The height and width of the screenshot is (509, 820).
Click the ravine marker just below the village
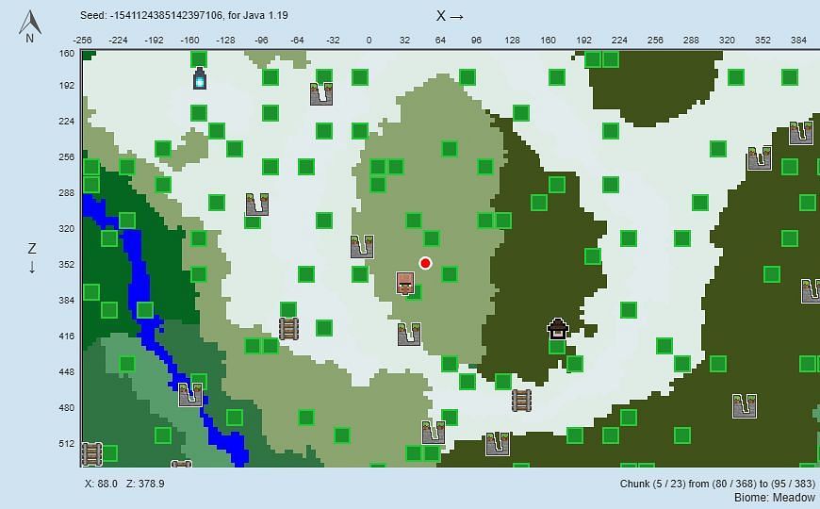[409, 334]
